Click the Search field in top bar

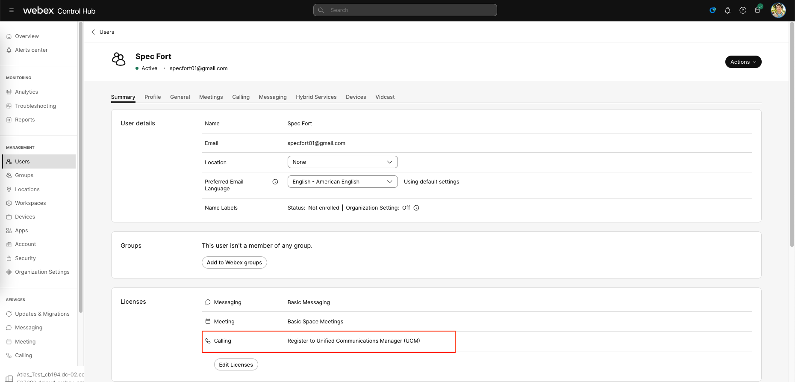coord(405,10)
